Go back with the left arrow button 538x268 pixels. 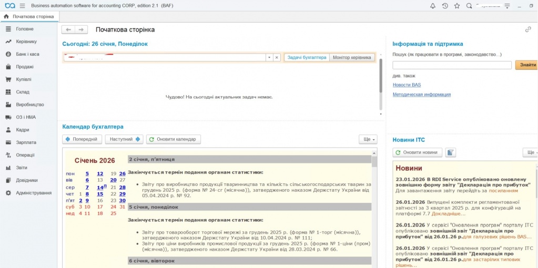(68, 29)
